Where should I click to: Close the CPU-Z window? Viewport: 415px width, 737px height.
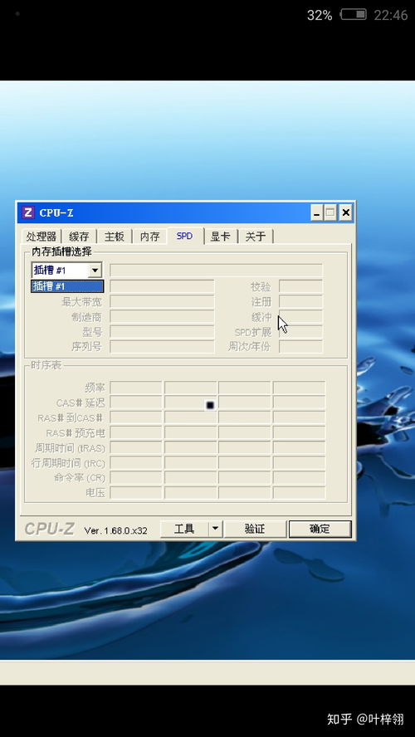[345, 213]
